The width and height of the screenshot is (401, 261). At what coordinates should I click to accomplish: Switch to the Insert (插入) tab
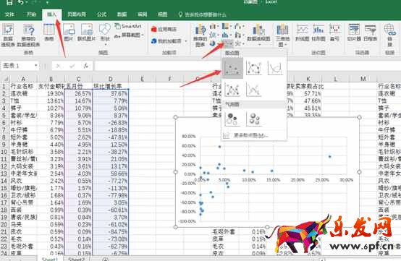[51, 14]
